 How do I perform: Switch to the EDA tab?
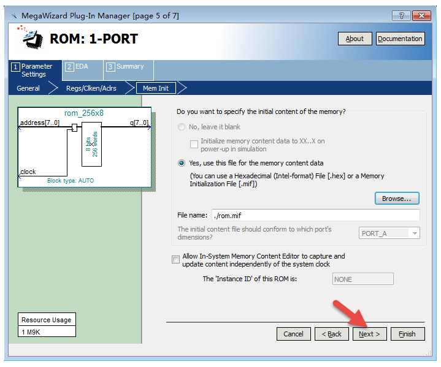(x=82, y=70)
